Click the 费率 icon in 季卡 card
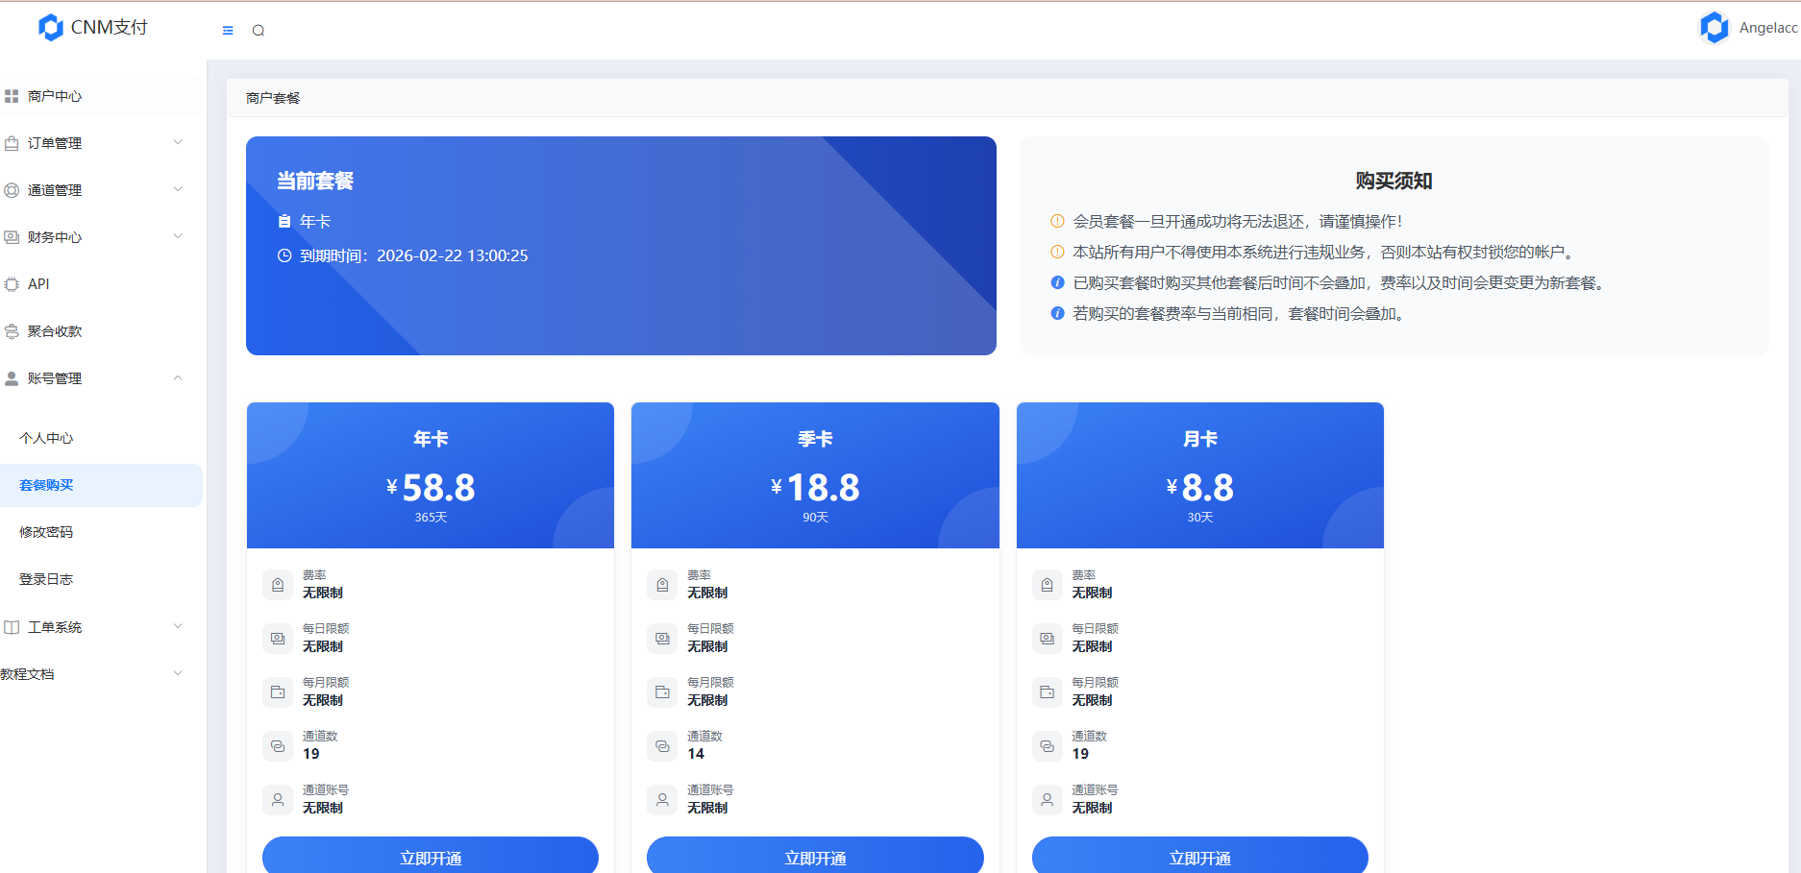Image resolution: width=1801 pixels, height=873 pixels. [662, 585]
